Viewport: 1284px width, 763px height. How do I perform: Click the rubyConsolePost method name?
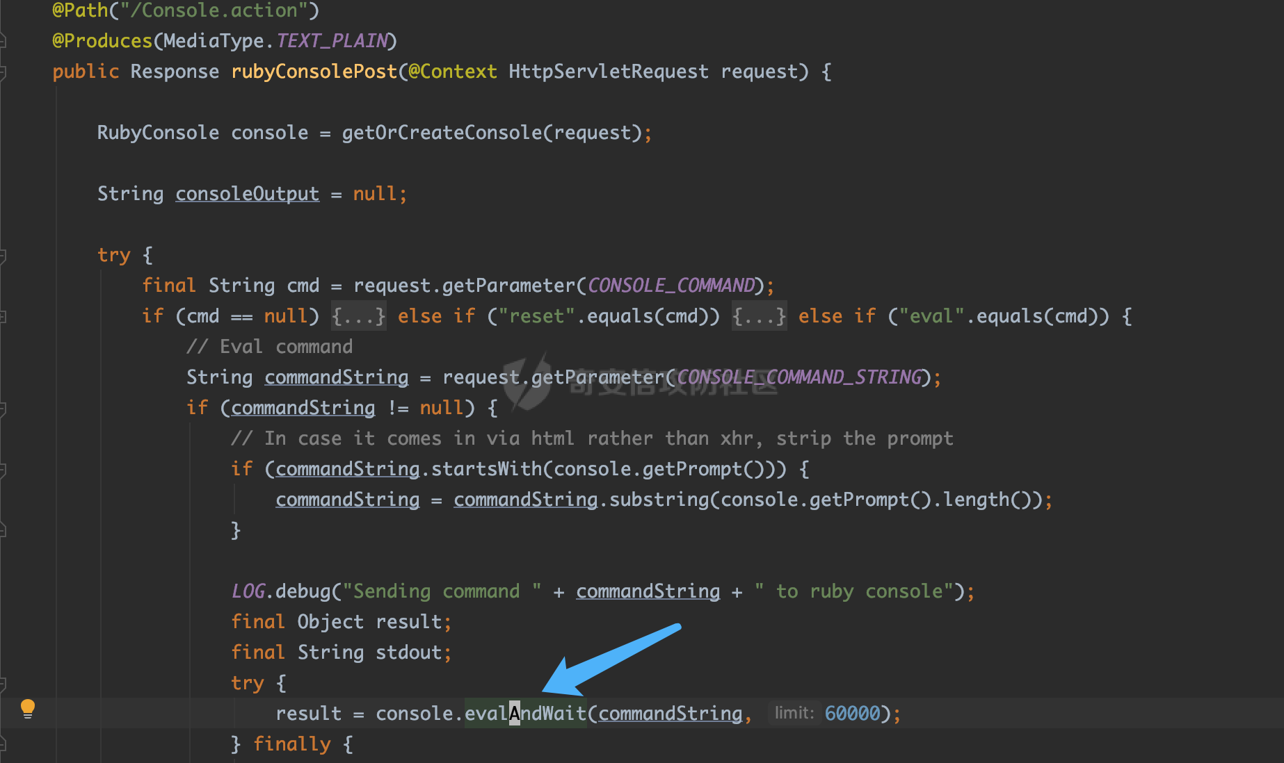tap(314, 72)
